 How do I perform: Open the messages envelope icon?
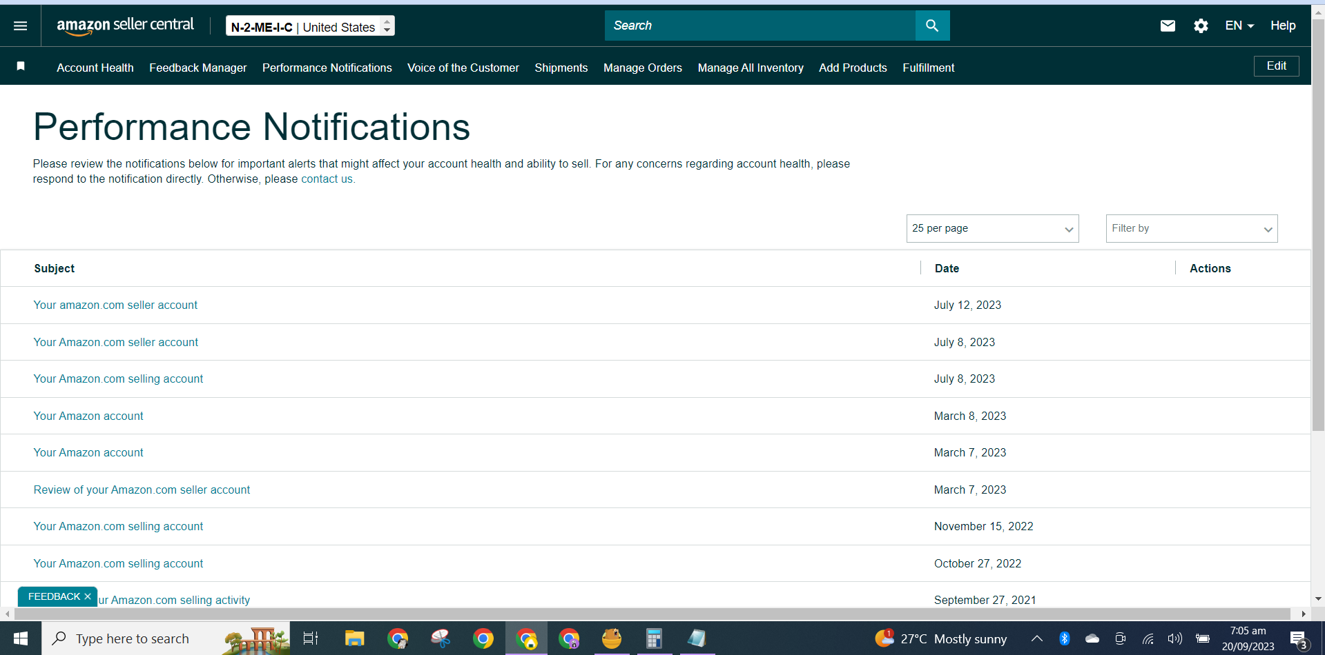(x=1168, y=26)
